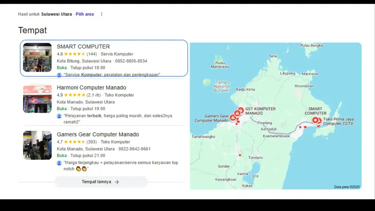Click phone number 0852-9805-8534
Image resolution: width=375 pixels, height=211 pixels.
coord(131,61)
